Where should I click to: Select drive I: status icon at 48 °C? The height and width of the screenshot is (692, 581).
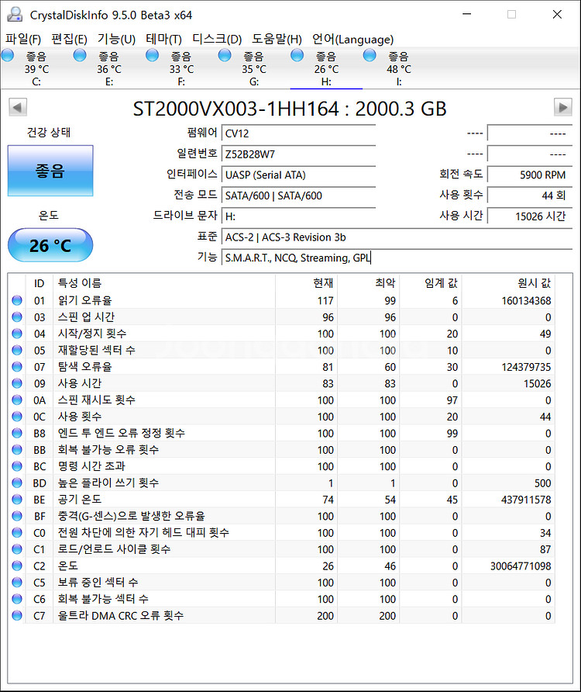(370, 55)
